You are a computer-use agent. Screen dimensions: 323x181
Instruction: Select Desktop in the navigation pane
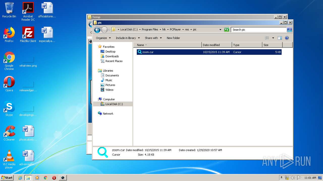pos(110,52)
